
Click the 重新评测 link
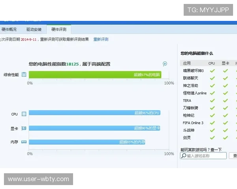(x=101, y=39)
